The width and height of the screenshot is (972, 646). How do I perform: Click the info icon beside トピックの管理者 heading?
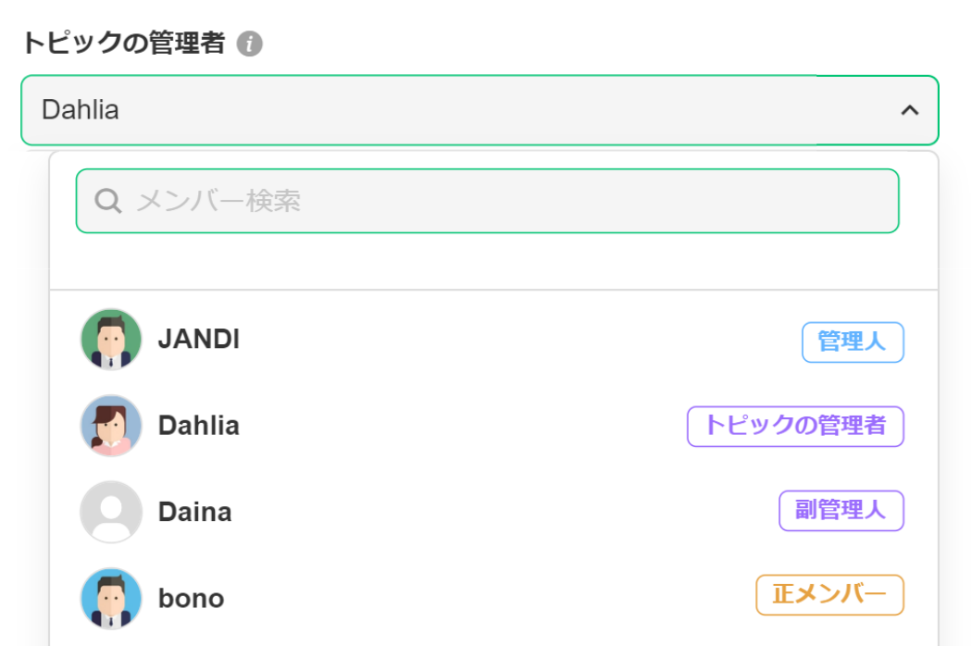tap(250, 43)
